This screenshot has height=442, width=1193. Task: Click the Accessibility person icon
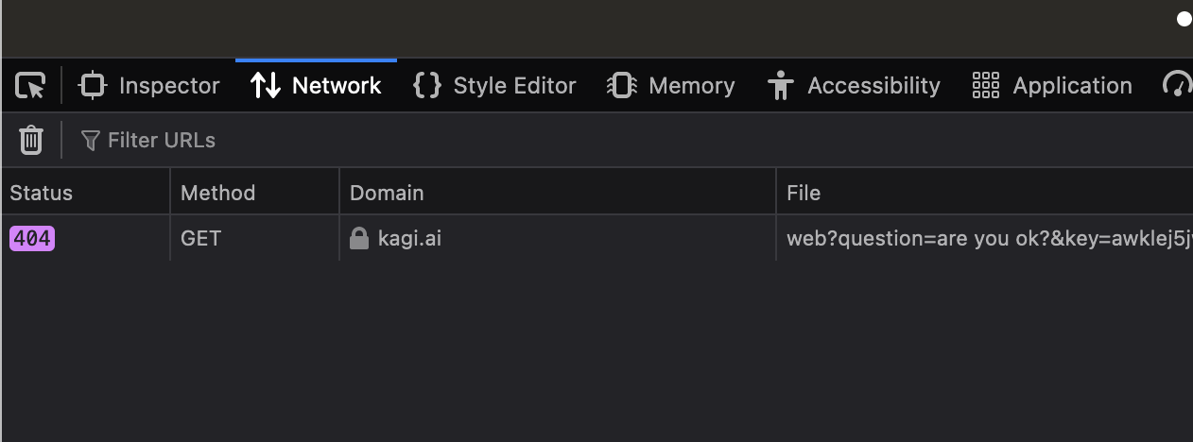pos(780,86)
